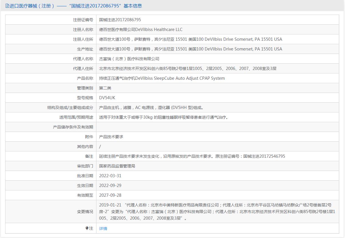Click the 管理类别 label cell
The width and height of the screenshot is (345, 238).
tap(51, 88)
